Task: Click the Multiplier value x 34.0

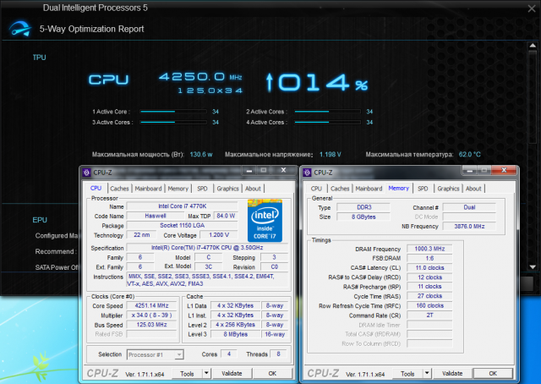Action: [x=151, y=315]
